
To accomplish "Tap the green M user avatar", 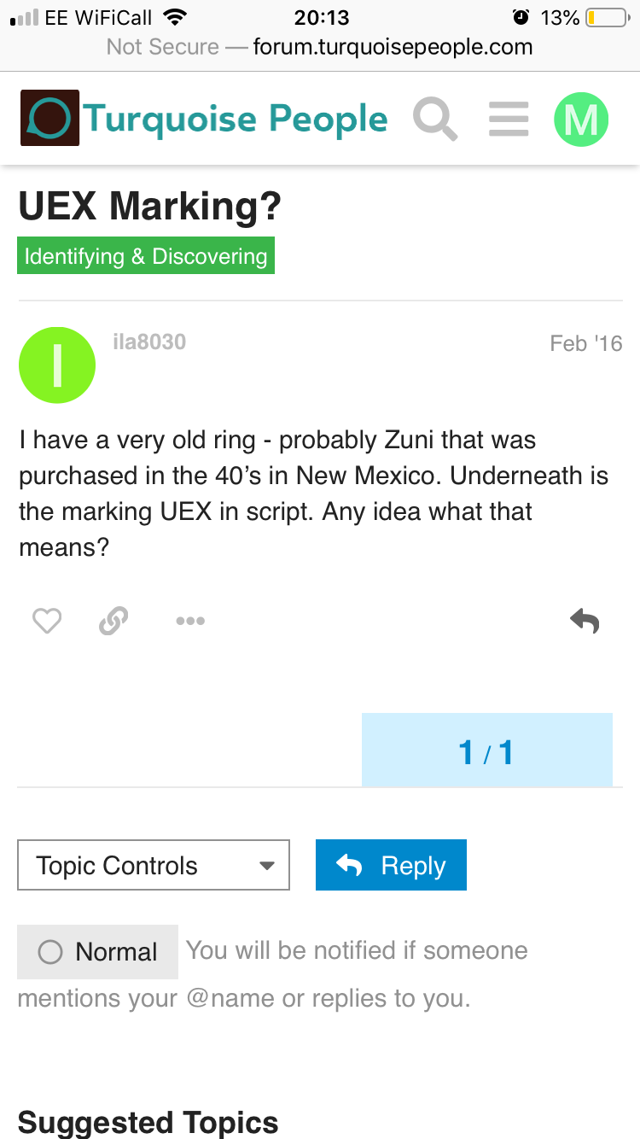I will 581,119.
